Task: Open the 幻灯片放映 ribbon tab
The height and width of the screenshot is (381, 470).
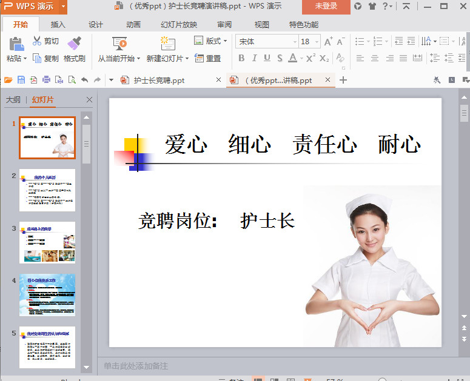Action: pos(179,25)
